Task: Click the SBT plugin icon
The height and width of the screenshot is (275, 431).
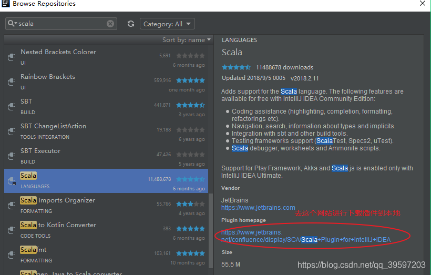Action: [x=12, y=106]
